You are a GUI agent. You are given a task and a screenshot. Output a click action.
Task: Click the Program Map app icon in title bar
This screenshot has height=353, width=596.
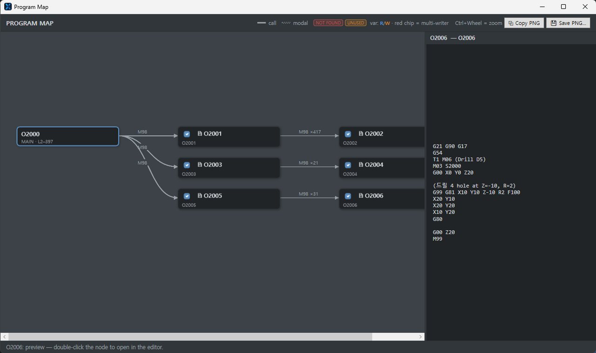(8, 7)
